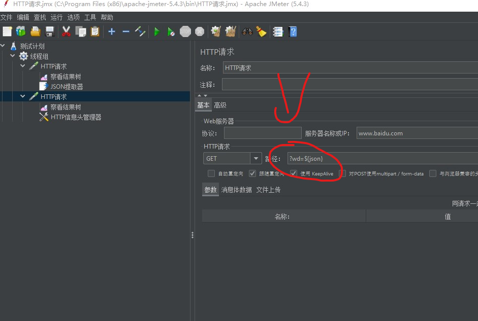Switch to the 高级 tab

(220, 105)
